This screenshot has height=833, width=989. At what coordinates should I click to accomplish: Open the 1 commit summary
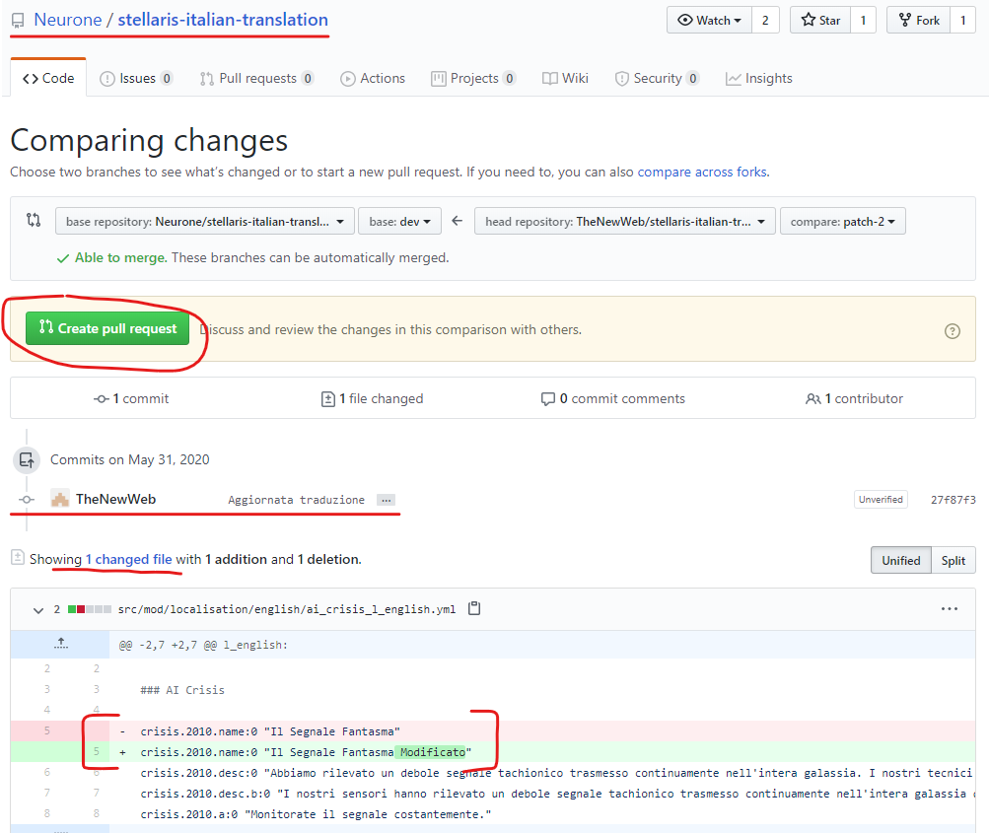click(x=131, y=398)
